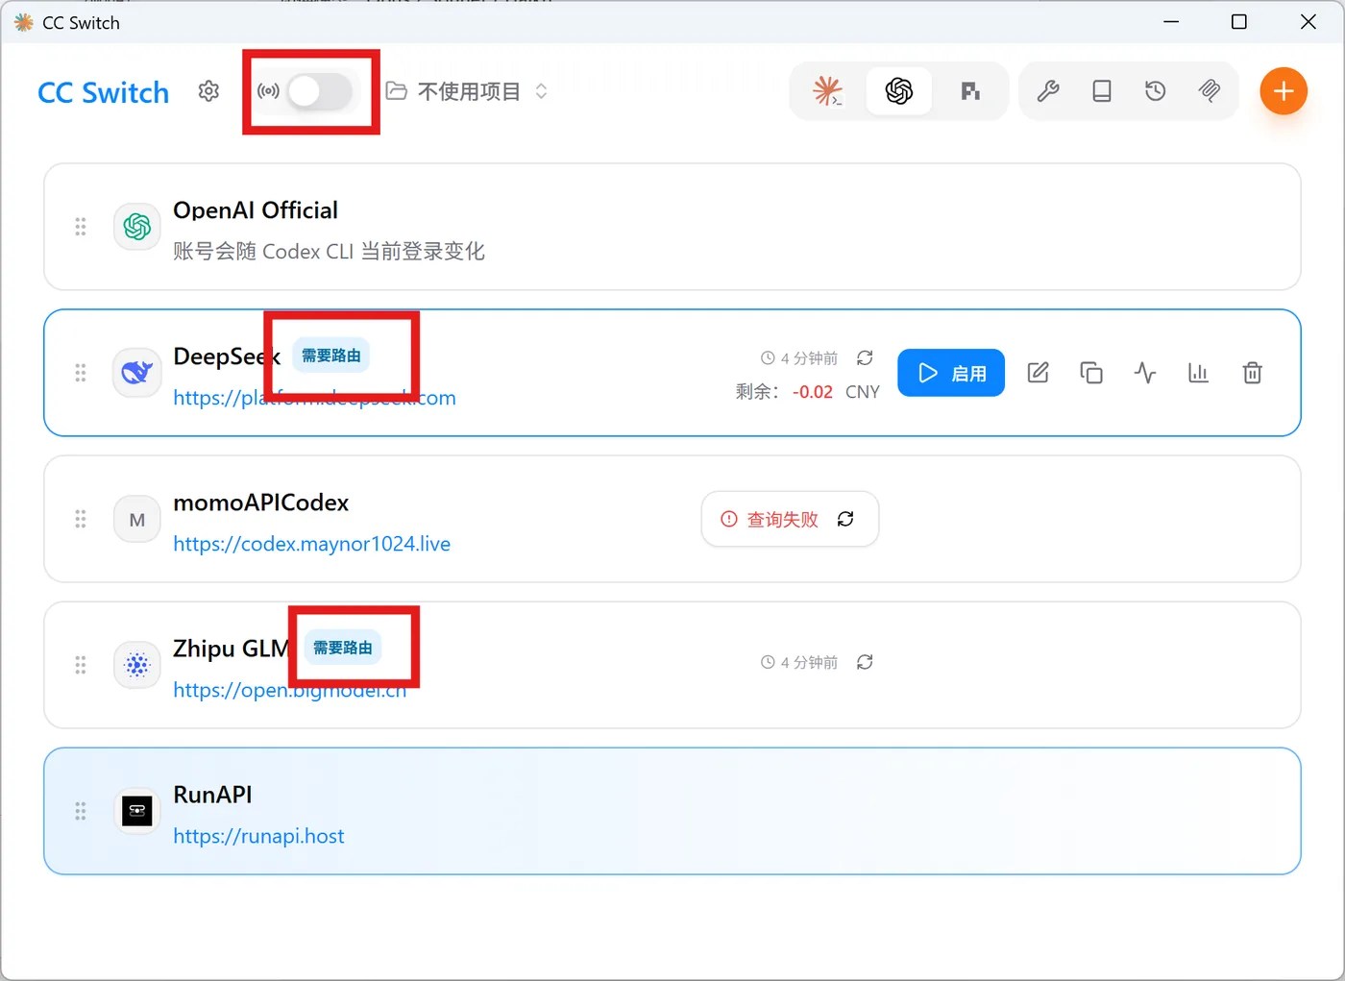The width and height of the screenshot is (1345, 981).
Task: Open the open.bigmodel.cn link
Action: pos(289,690)
